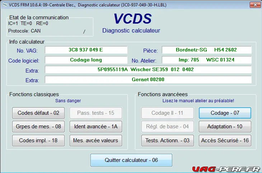The image size is (262, 173).
Task: Click the 'Pièce:' label
Action: click(x=150, y=50)
